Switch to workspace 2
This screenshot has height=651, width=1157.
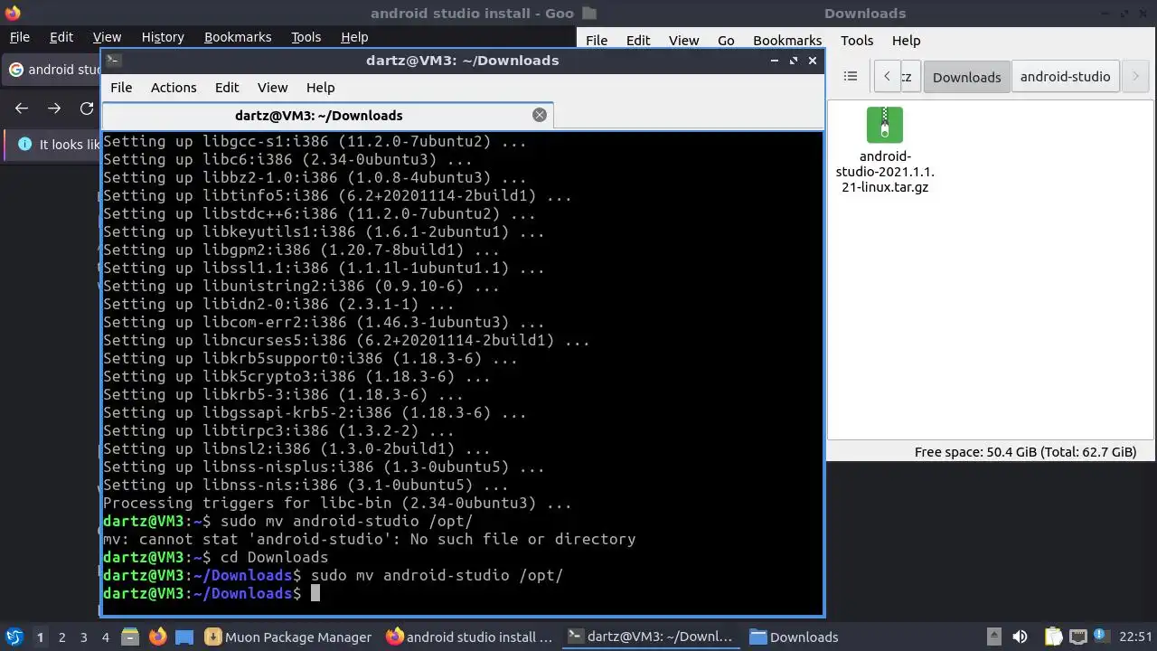click(61, 637)
